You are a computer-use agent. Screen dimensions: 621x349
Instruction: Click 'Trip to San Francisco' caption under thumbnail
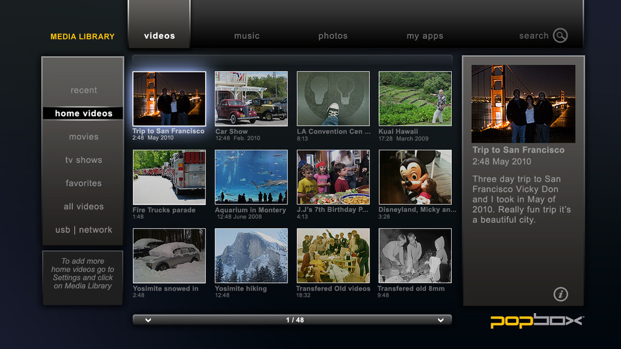[x=169, y=131]
